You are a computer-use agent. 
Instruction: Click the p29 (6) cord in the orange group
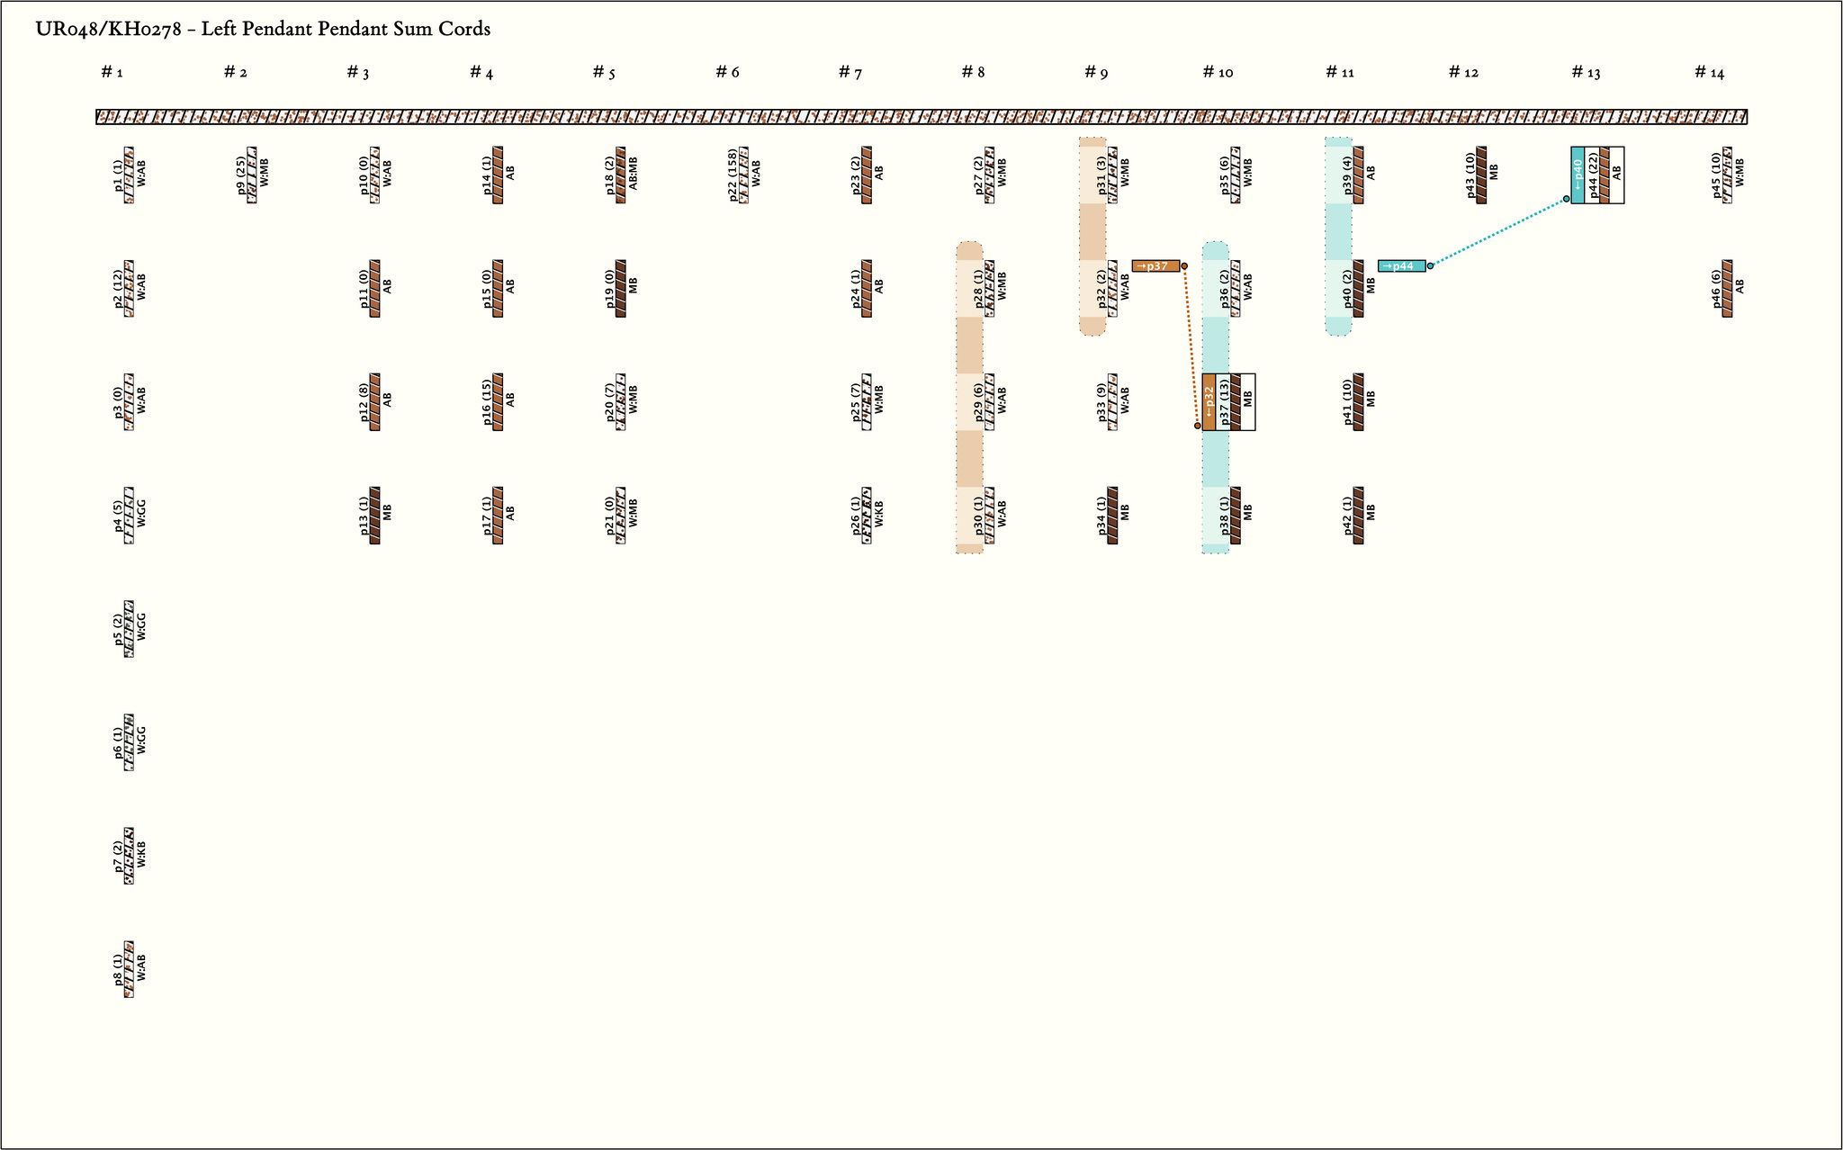990,402
